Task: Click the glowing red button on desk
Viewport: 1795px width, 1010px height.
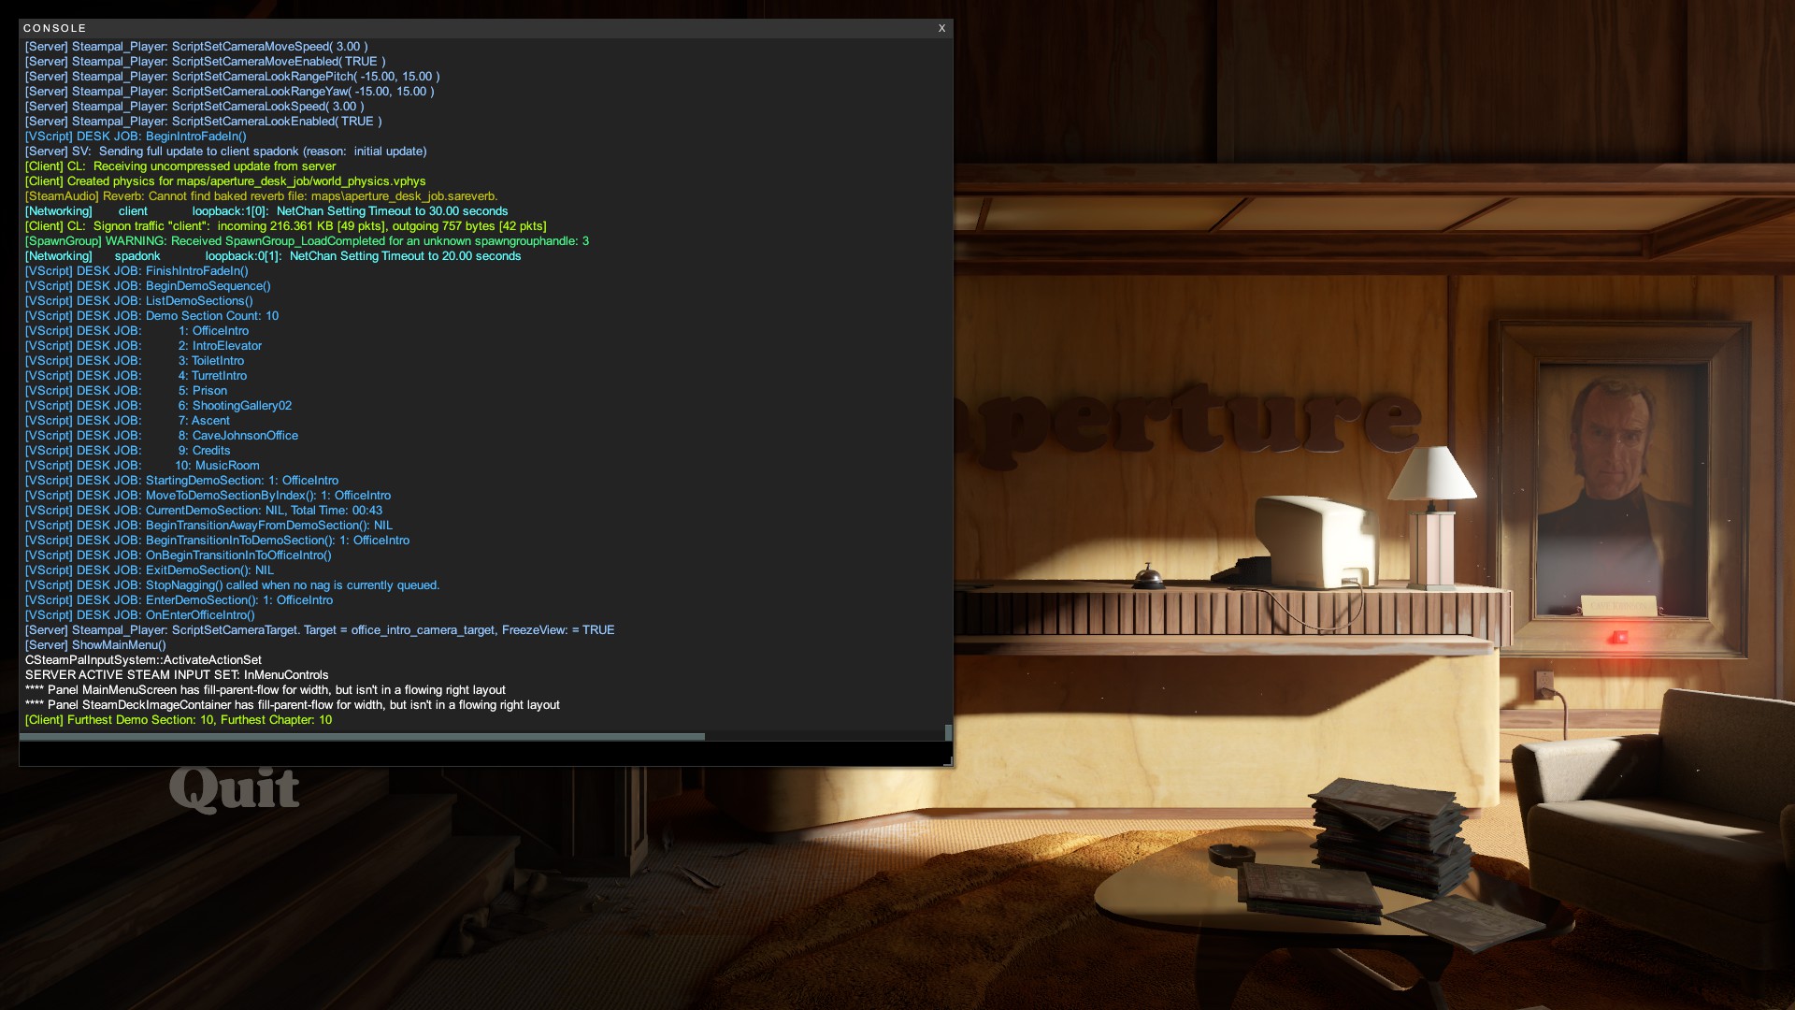Action: tap(1618, 638)
